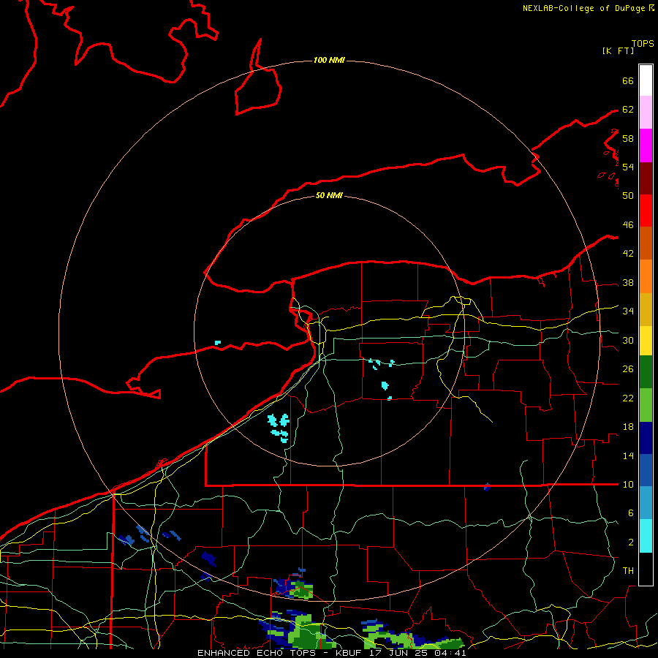Click the legend value "34"
The height and width of the screenshot is (658, 658).
pos(628,311)
